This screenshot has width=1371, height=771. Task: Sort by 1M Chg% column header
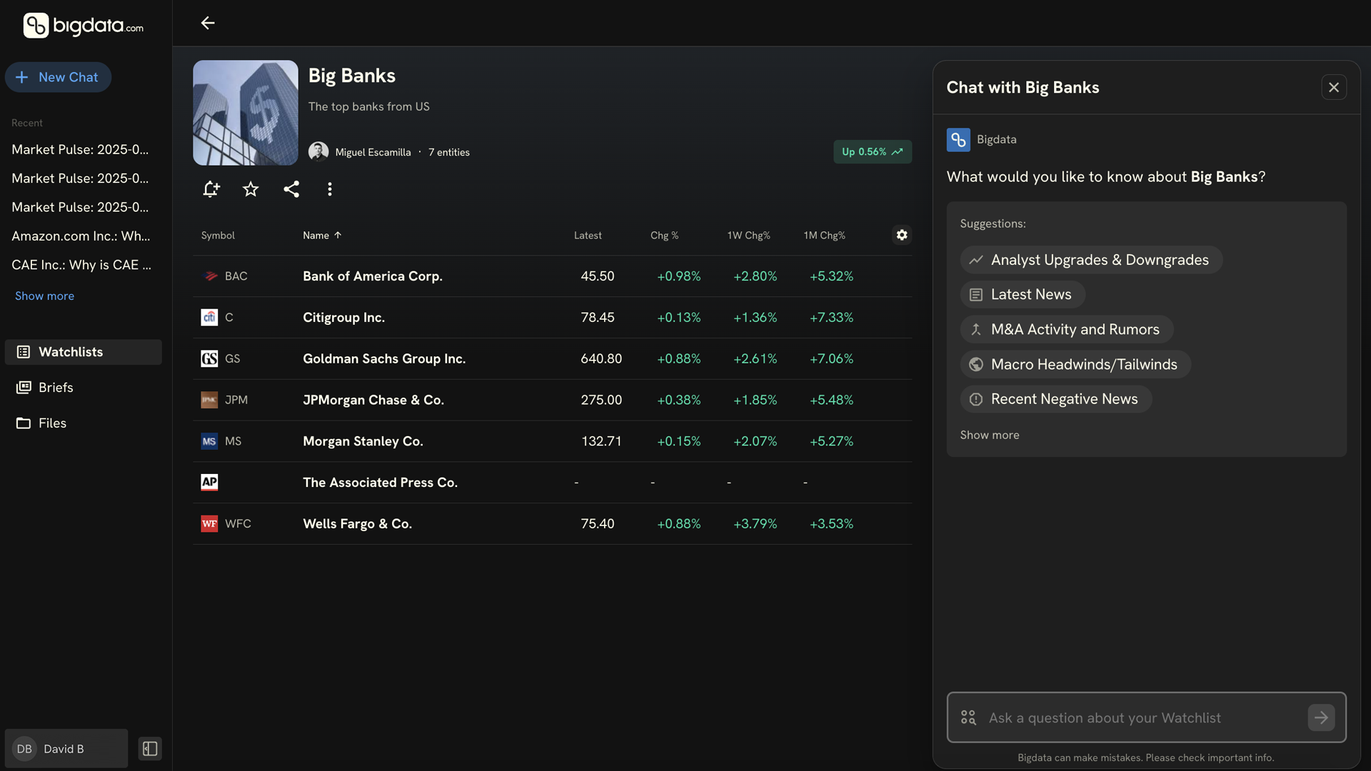824,236
